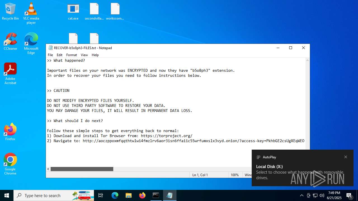Open Adobe Acrobat desktop shortcut
This screenshot has width=358, height=201.
10,74
